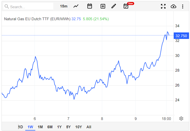
Task: Open chart settings gear icon
Action: point(181,119)
